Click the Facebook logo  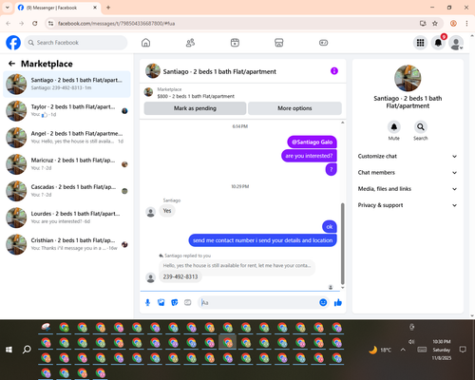pos(13,43)
